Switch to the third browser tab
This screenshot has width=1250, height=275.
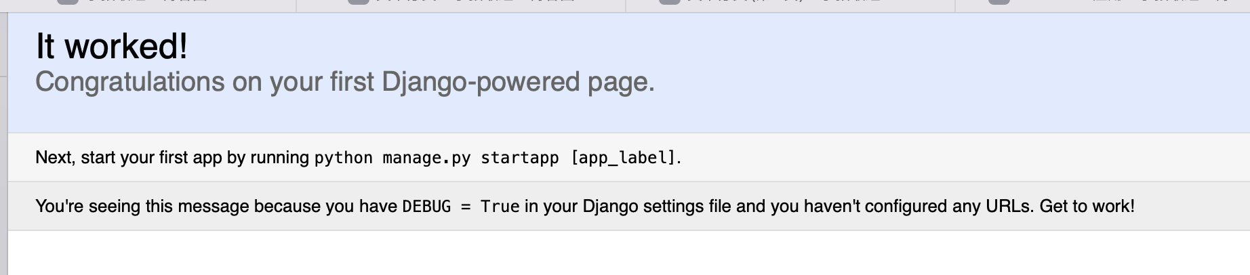(790, 5)
